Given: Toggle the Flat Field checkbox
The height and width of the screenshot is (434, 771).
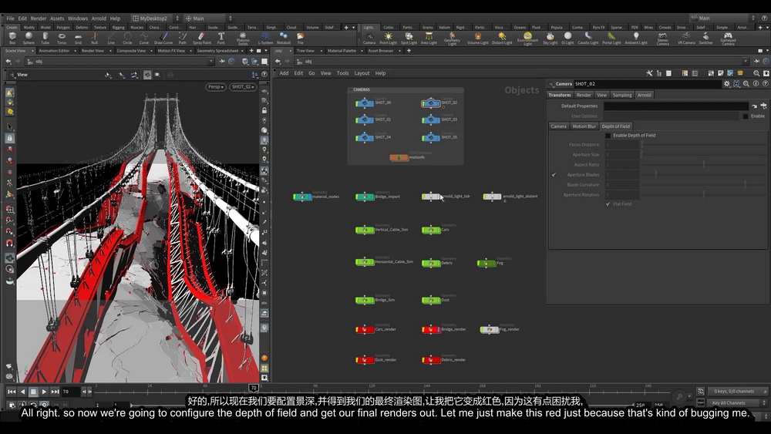Looking at the screenshot, I should (x=608, y=204).
